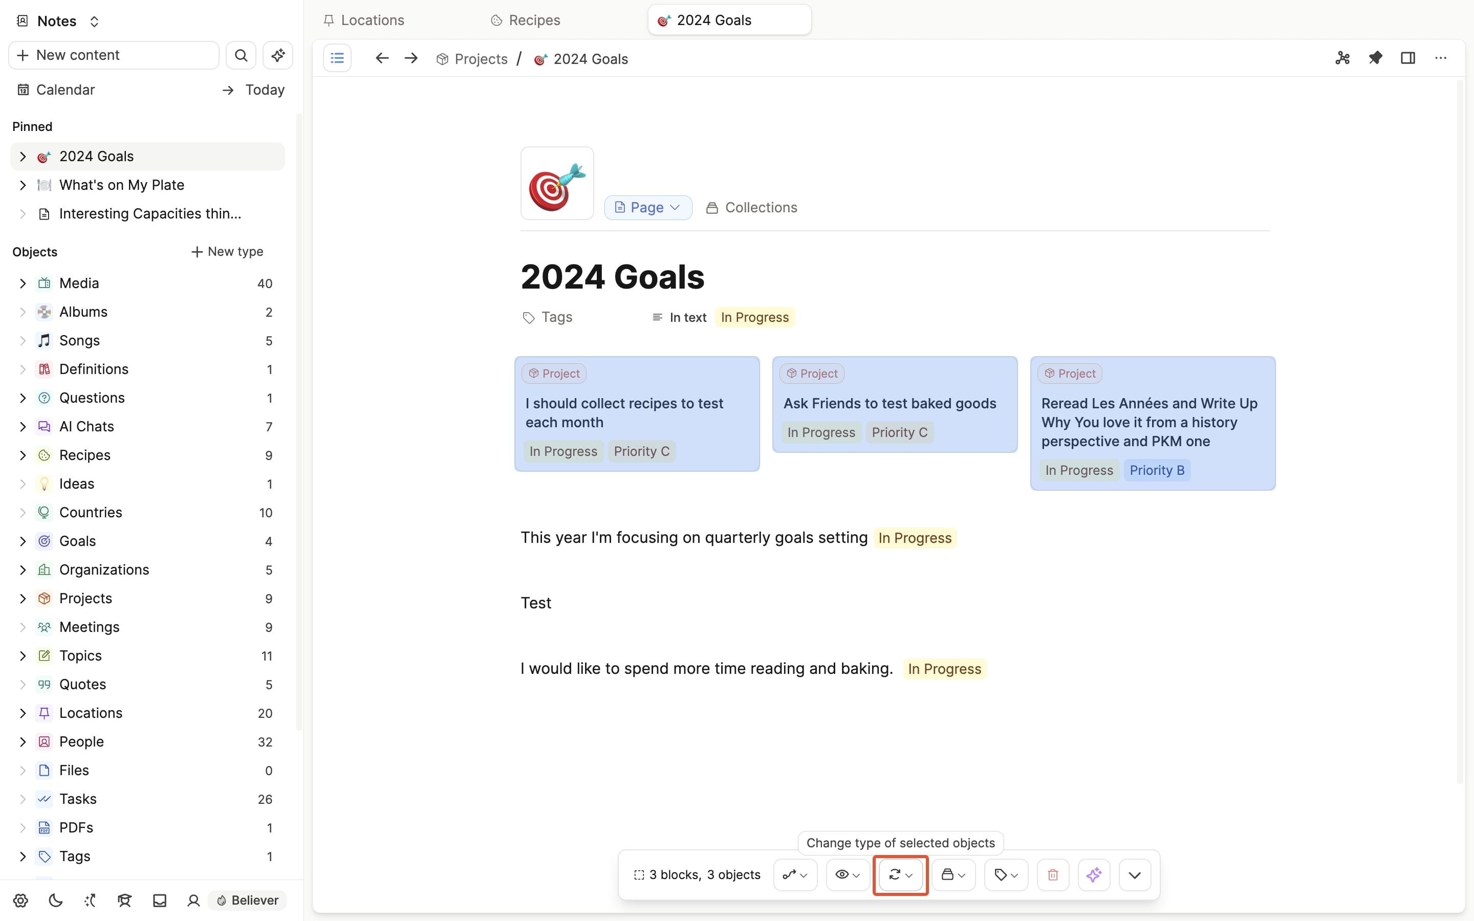
Task: Click the pin icon in page header
Action: tap(1375, 58)
